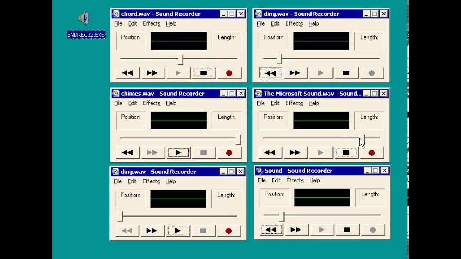461x259 pixels.
Task: Record in The Microsoft Sound.wav window
Action: 372,153
